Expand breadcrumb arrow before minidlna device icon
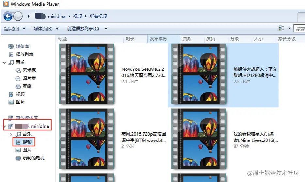Image resolution: width=305 pixels, height=182 pixels. coord(29,16)
